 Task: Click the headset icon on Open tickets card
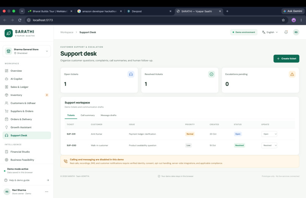(131, 74)
